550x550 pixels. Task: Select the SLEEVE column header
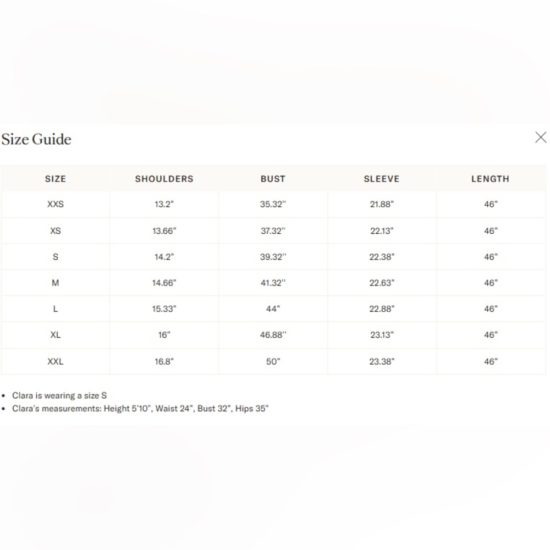[x=382, y=179]
